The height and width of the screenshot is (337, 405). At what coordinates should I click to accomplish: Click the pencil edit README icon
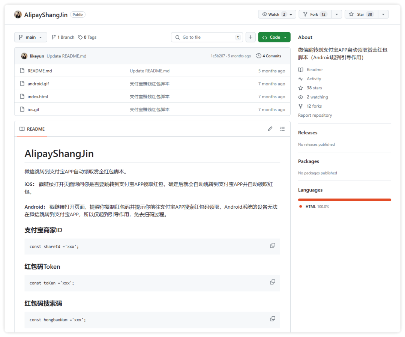pyautogui.click(x=270, y=129)
